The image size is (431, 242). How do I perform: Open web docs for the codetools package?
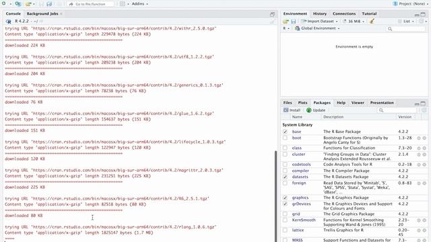pyautogui.click(x=419, y=165)
